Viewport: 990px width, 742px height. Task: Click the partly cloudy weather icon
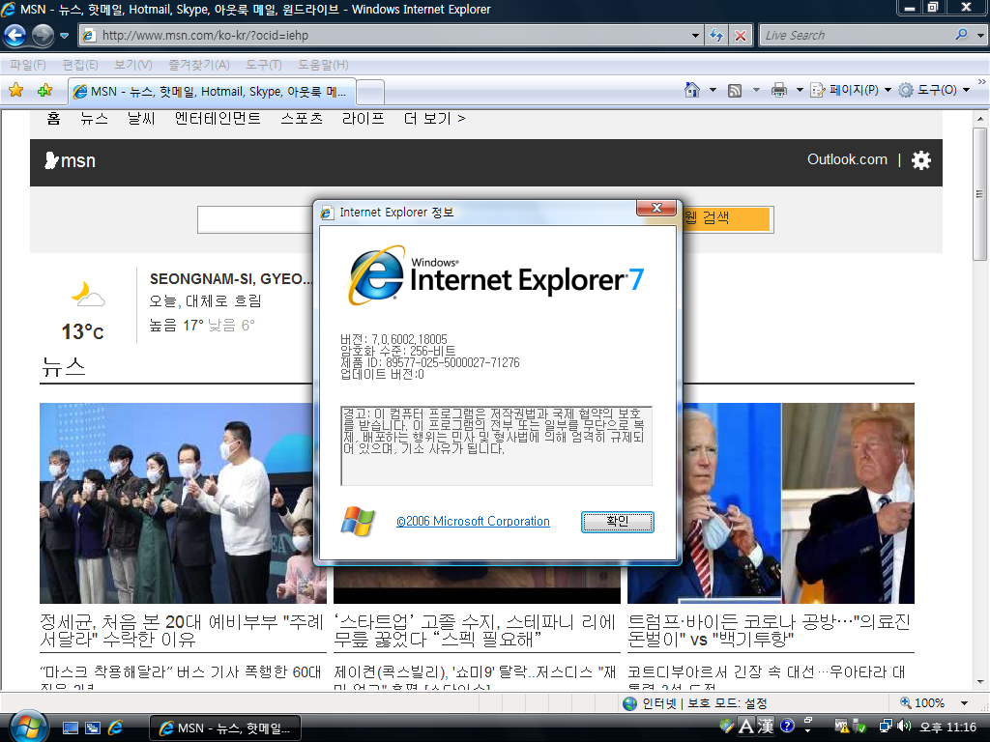tap(87, 295)
